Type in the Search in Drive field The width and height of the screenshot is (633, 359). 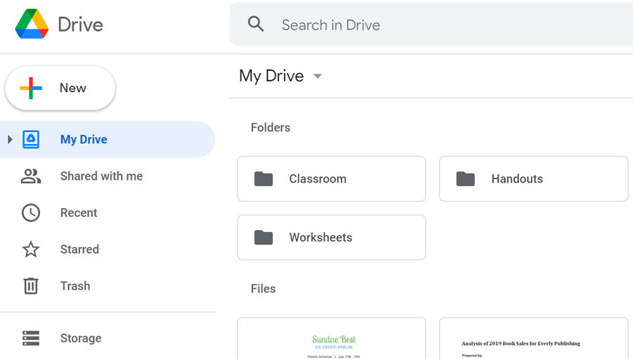coord(422,25)
